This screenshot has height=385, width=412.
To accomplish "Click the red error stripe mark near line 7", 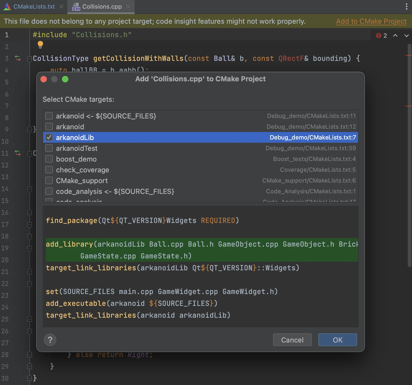I will (x=408, y=106).
